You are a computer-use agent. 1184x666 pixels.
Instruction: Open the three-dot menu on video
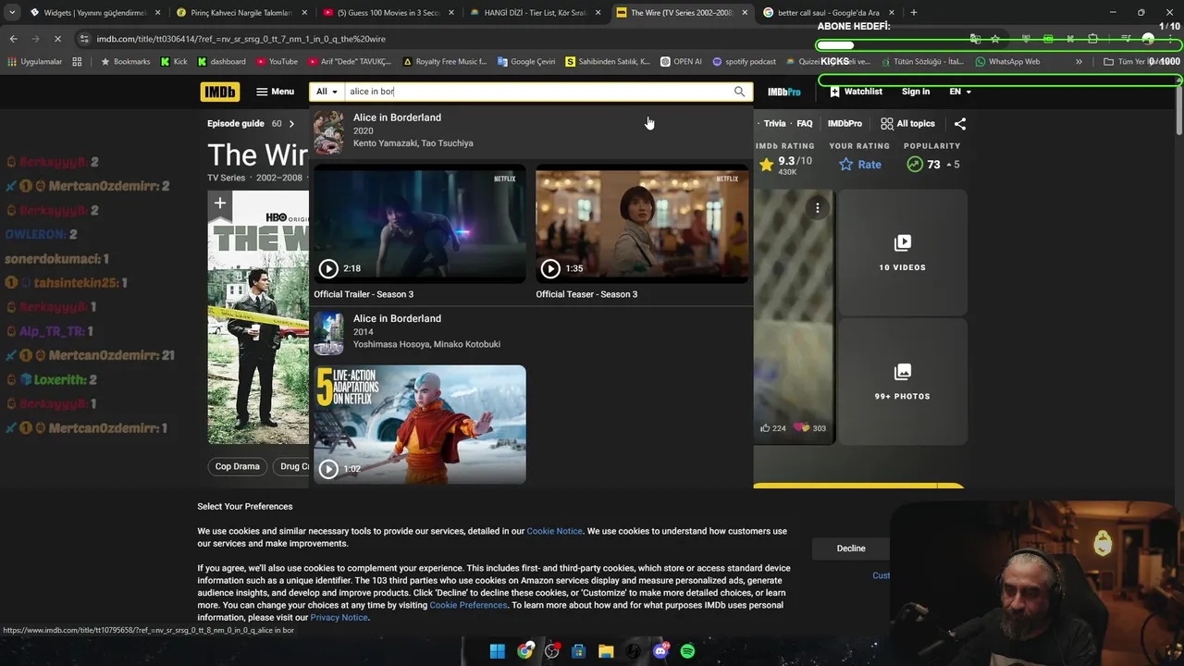[x=817, y=208]
